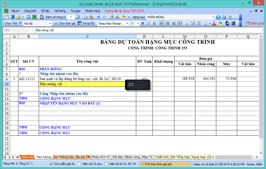Screen dimensions: 266x169
Task: Open the Dữ liệu menu
Action: 45,11
